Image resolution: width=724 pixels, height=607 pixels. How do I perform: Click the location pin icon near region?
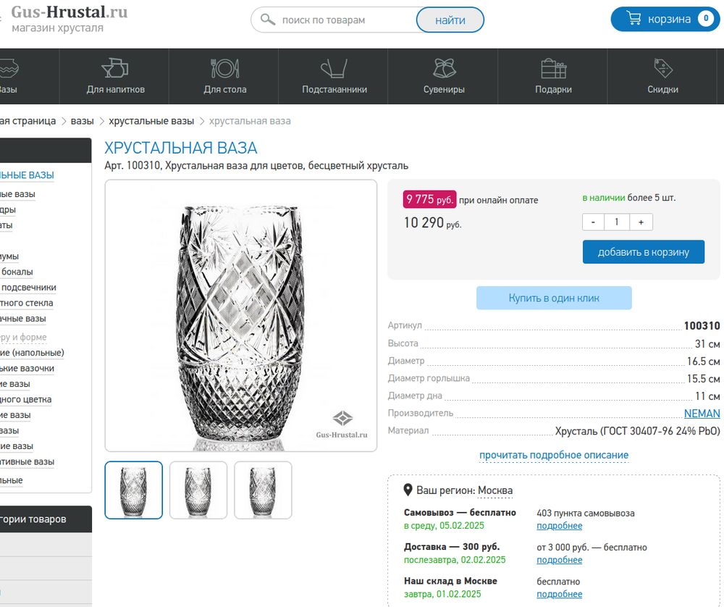pos(408,490)
